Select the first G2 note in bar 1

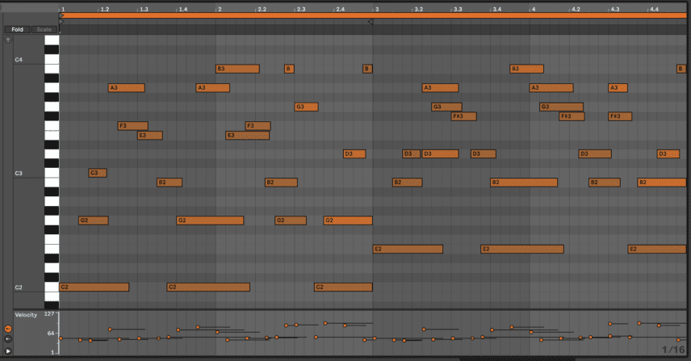point(94,220)
